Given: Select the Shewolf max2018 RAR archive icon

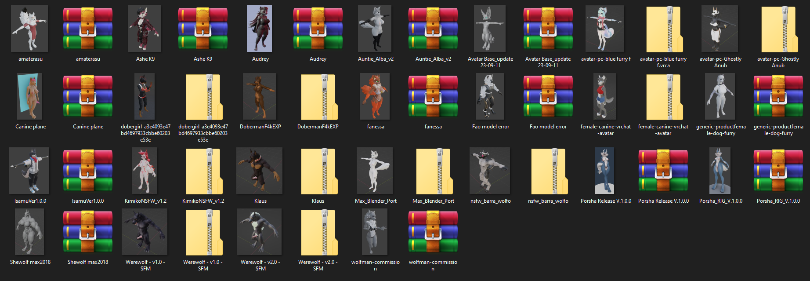Looking at the screenshot, I should (88, 232).
